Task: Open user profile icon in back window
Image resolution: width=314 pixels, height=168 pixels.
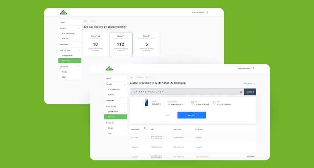Action: 207,12
